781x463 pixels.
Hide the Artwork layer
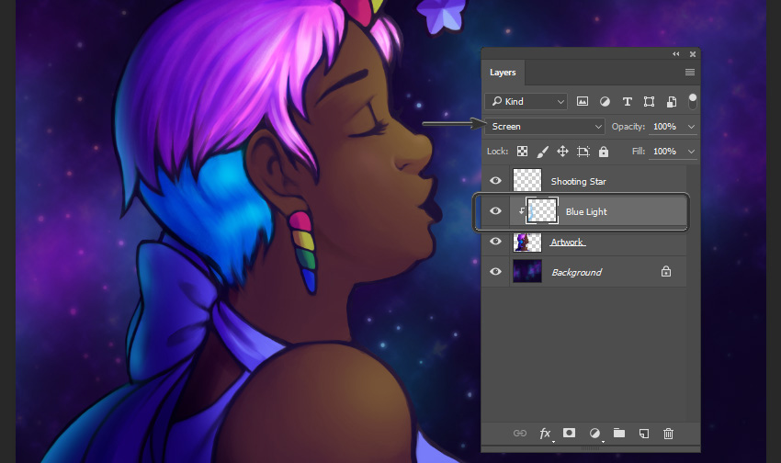495,241
